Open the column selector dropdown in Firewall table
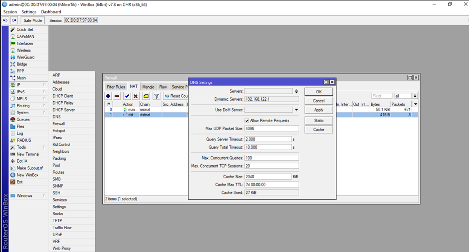Image resolution: width=469 pixels, height=252 pixels. coord(416,104)
